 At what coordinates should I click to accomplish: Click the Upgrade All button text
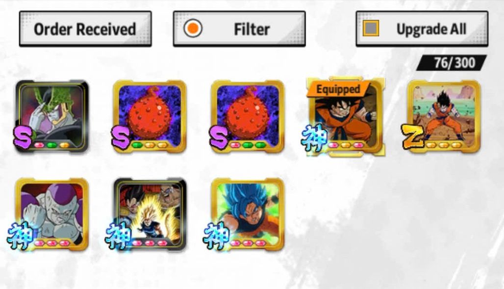tap(431, 29)
